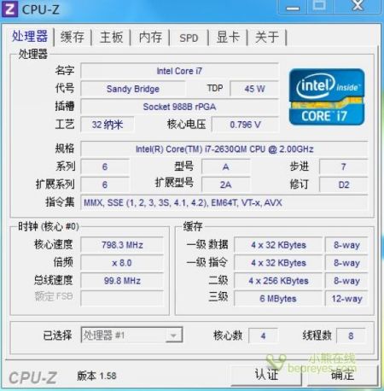This screenshot has height=391, width=384.
Task: Click the 三级 cache 6 MBytes field
Action: [278, 299]
